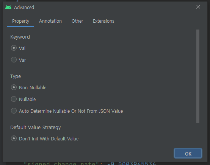Select the Val keyword radio button
Viewport: 210px width, 165px height.
[14, 48]
